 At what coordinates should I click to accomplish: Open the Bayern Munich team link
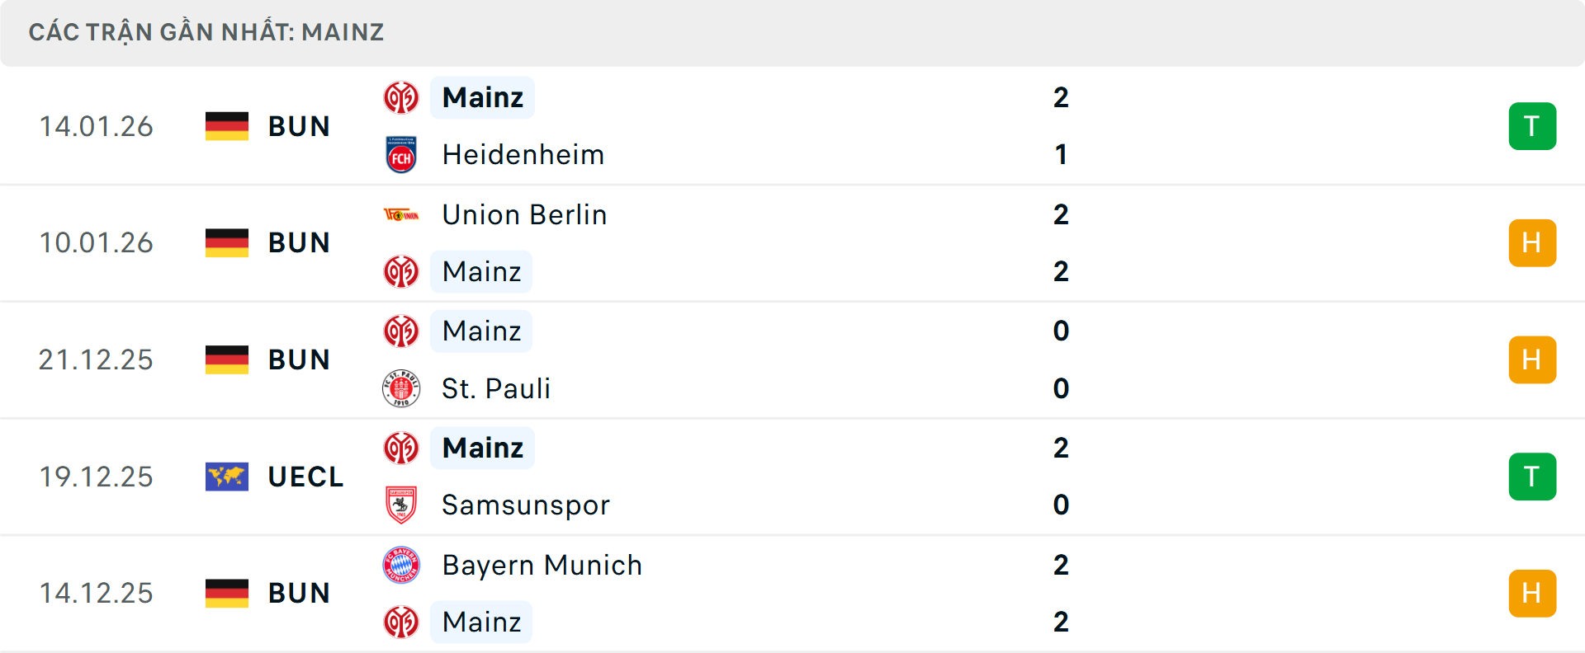click(542, 566)
